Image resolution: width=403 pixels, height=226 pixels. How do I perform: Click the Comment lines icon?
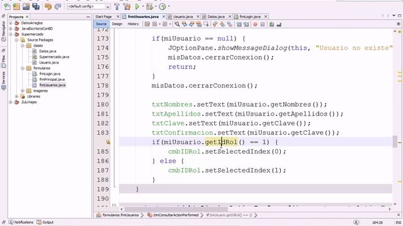tap(271, 24)
